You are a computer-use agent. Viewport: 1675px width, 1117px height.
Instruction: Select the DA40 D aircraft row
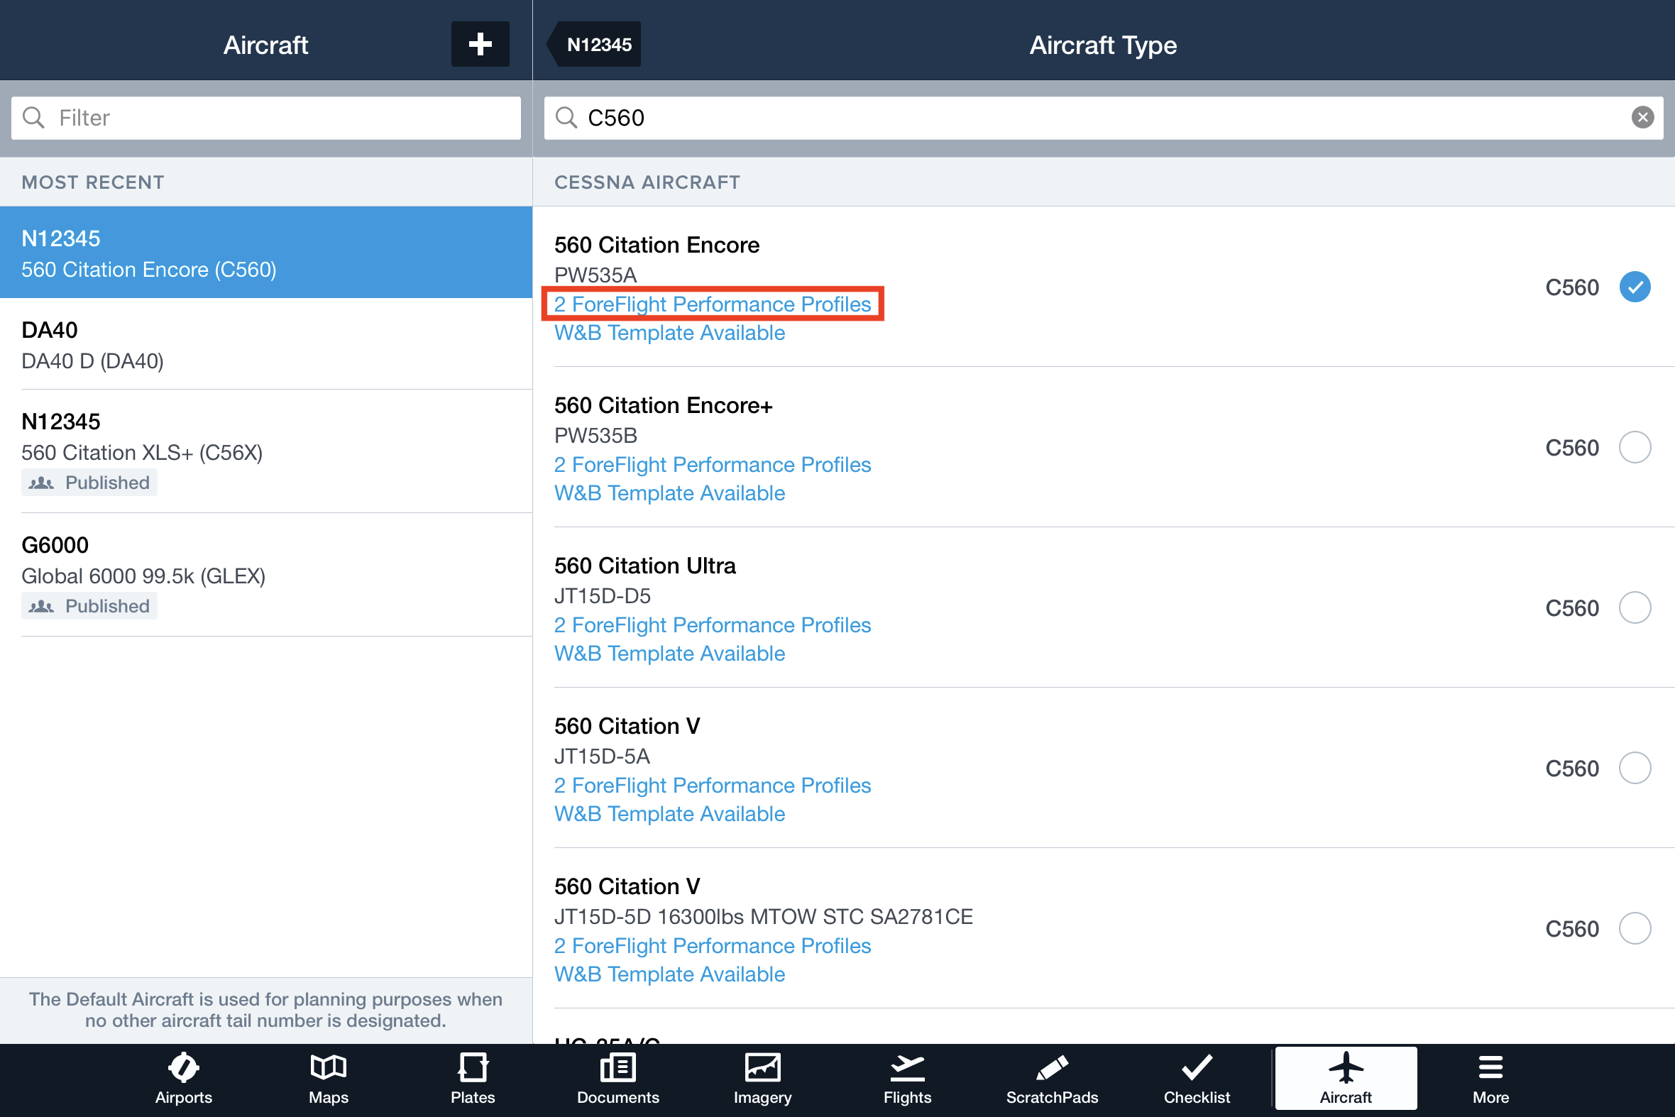(265, 344)
